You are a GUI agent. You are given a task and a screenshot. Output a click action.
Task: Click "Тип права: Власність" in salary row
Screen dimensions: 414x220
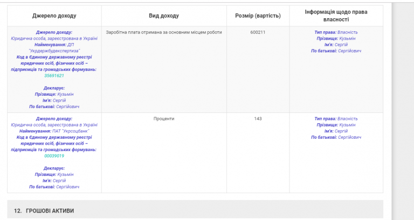pos(336,32)
